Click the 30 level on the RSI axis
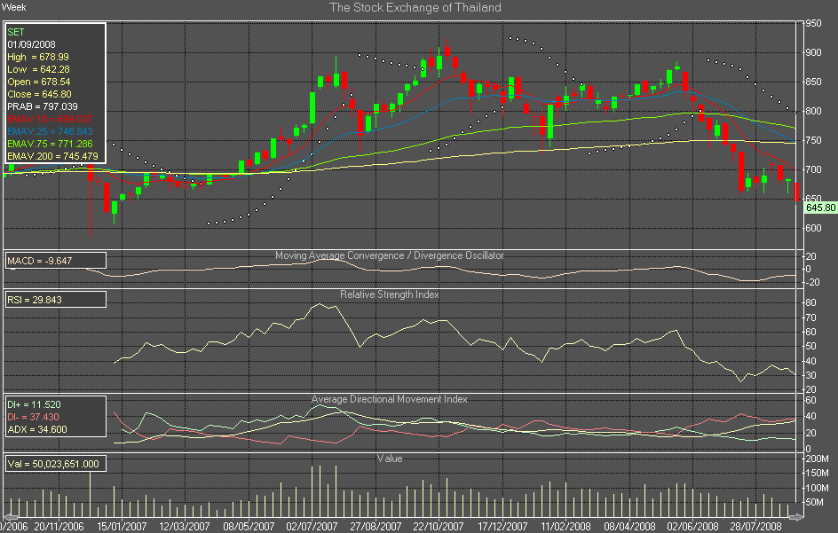 (x=810, y=375)
